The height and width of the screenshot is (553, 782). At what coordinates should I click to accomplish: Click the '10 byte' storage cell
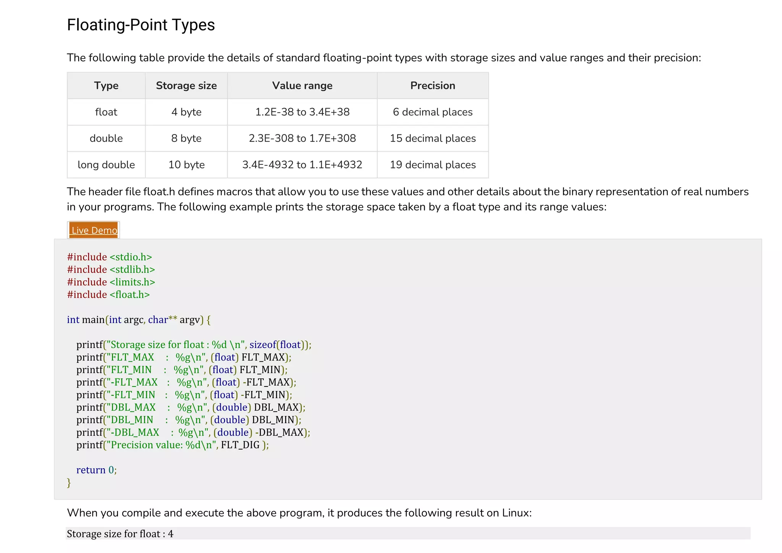(x=186, y=165)
